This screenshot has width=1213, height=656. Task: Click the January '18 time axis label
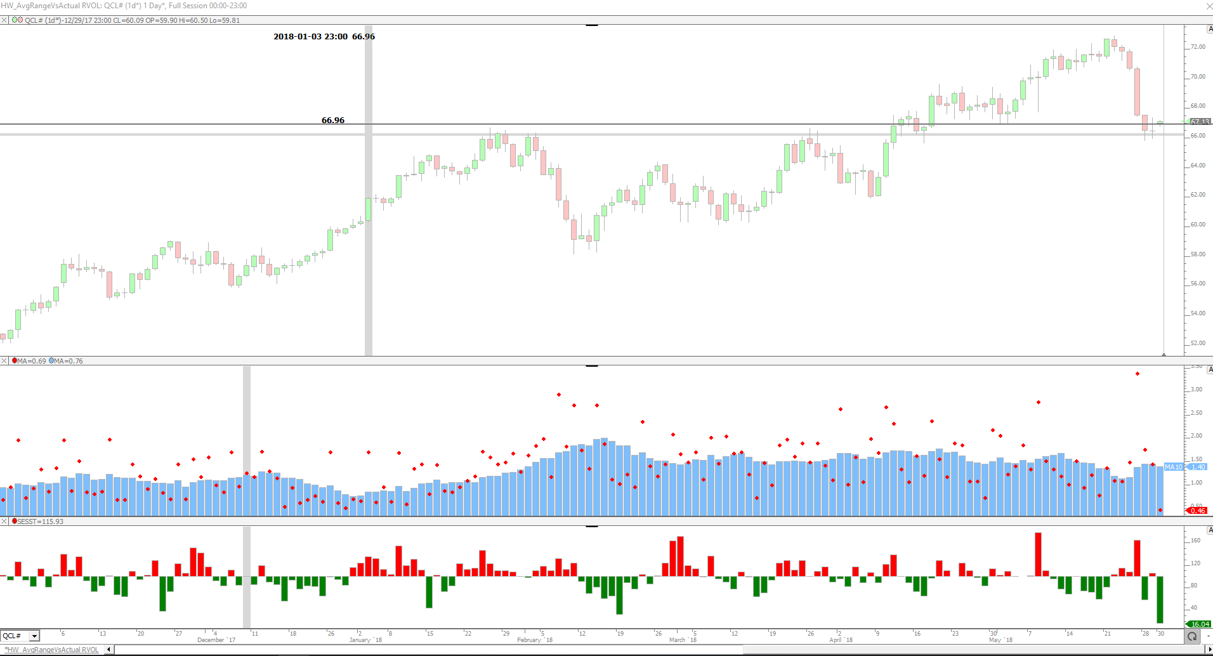366,640
